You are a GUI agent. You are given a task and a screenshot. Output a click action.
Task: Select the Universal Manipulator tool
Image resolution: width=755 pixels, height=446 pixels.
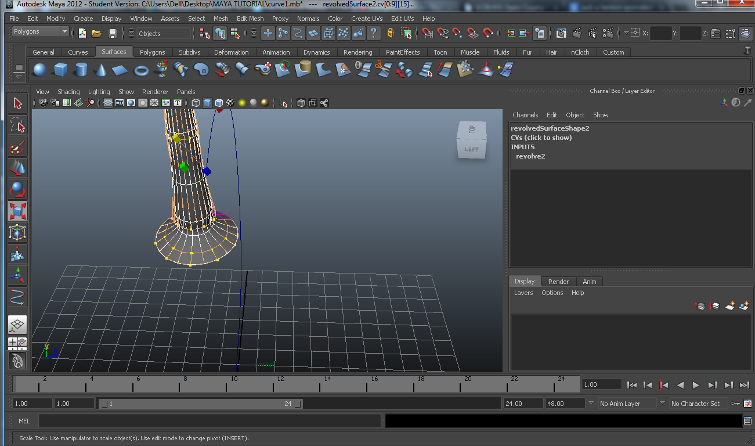click(17, 232)
